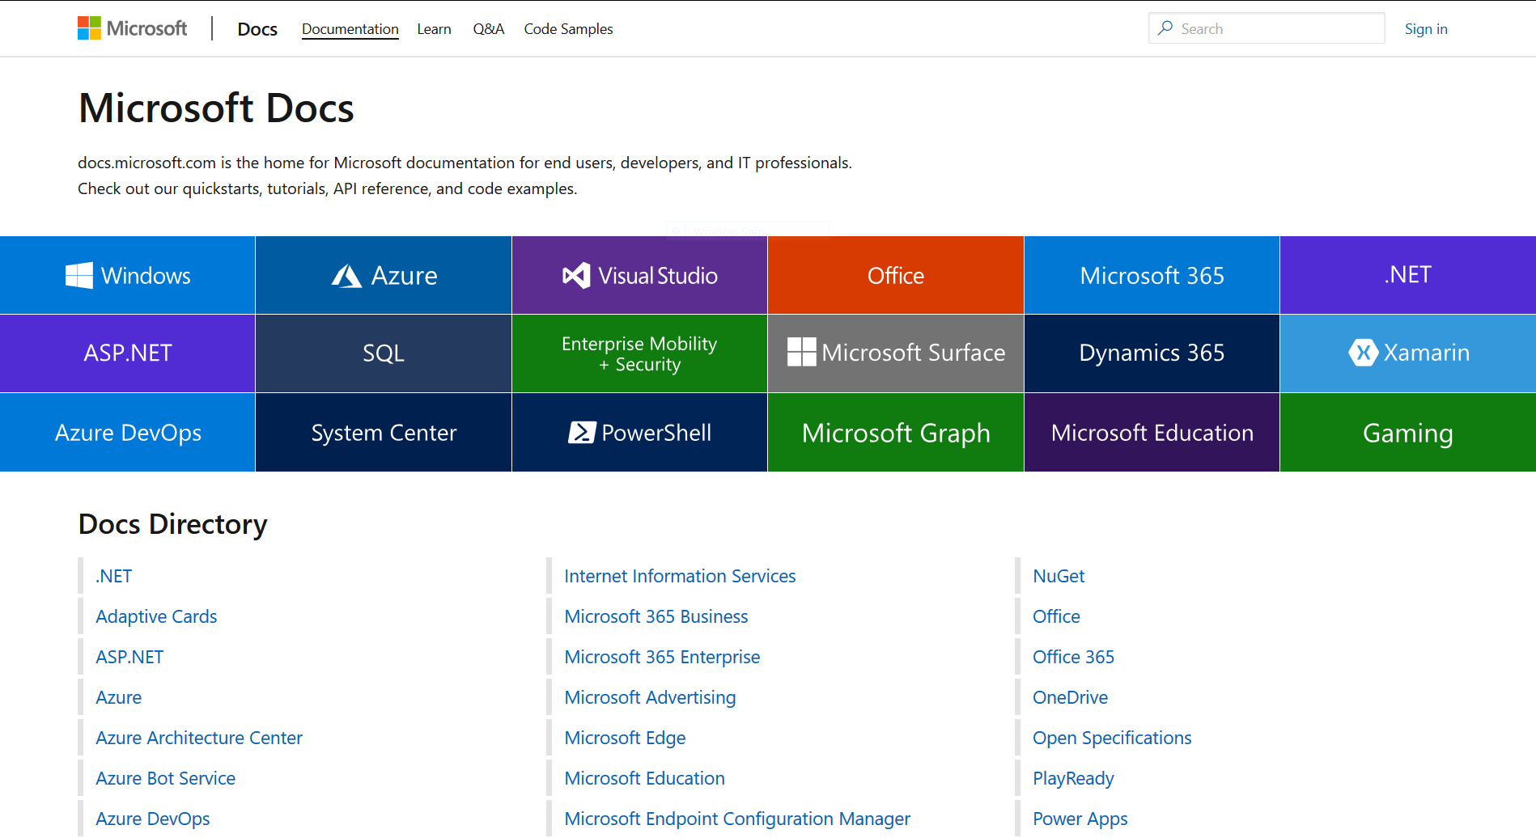Open Microsoft 365 Enterprise link
1536x838 pixels.
coord(662,657)
